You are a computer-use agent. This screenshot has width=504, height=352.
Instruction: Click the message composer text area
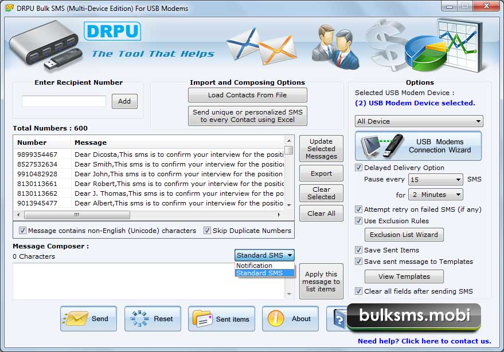coord(149,281)
